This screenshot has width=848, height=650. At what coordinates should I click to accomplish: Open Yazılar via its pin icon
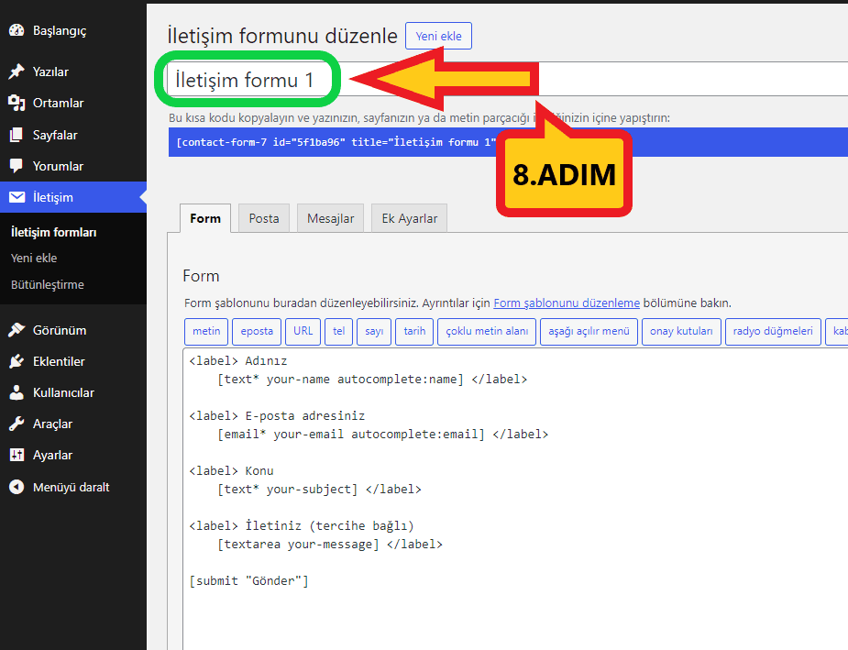[x=17, y=72]
